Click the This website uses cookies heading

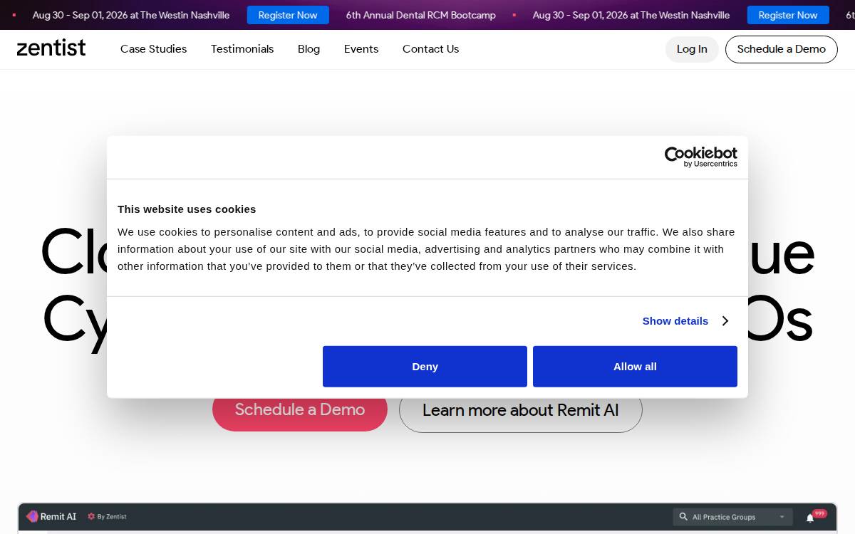(x=187, y=209)
